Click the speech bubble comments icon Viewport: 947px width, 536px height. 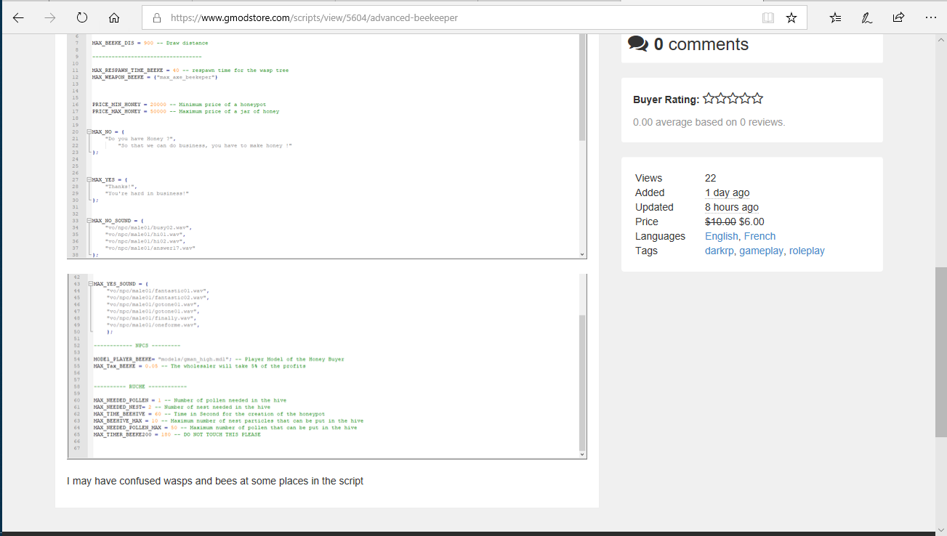point(638,44)
